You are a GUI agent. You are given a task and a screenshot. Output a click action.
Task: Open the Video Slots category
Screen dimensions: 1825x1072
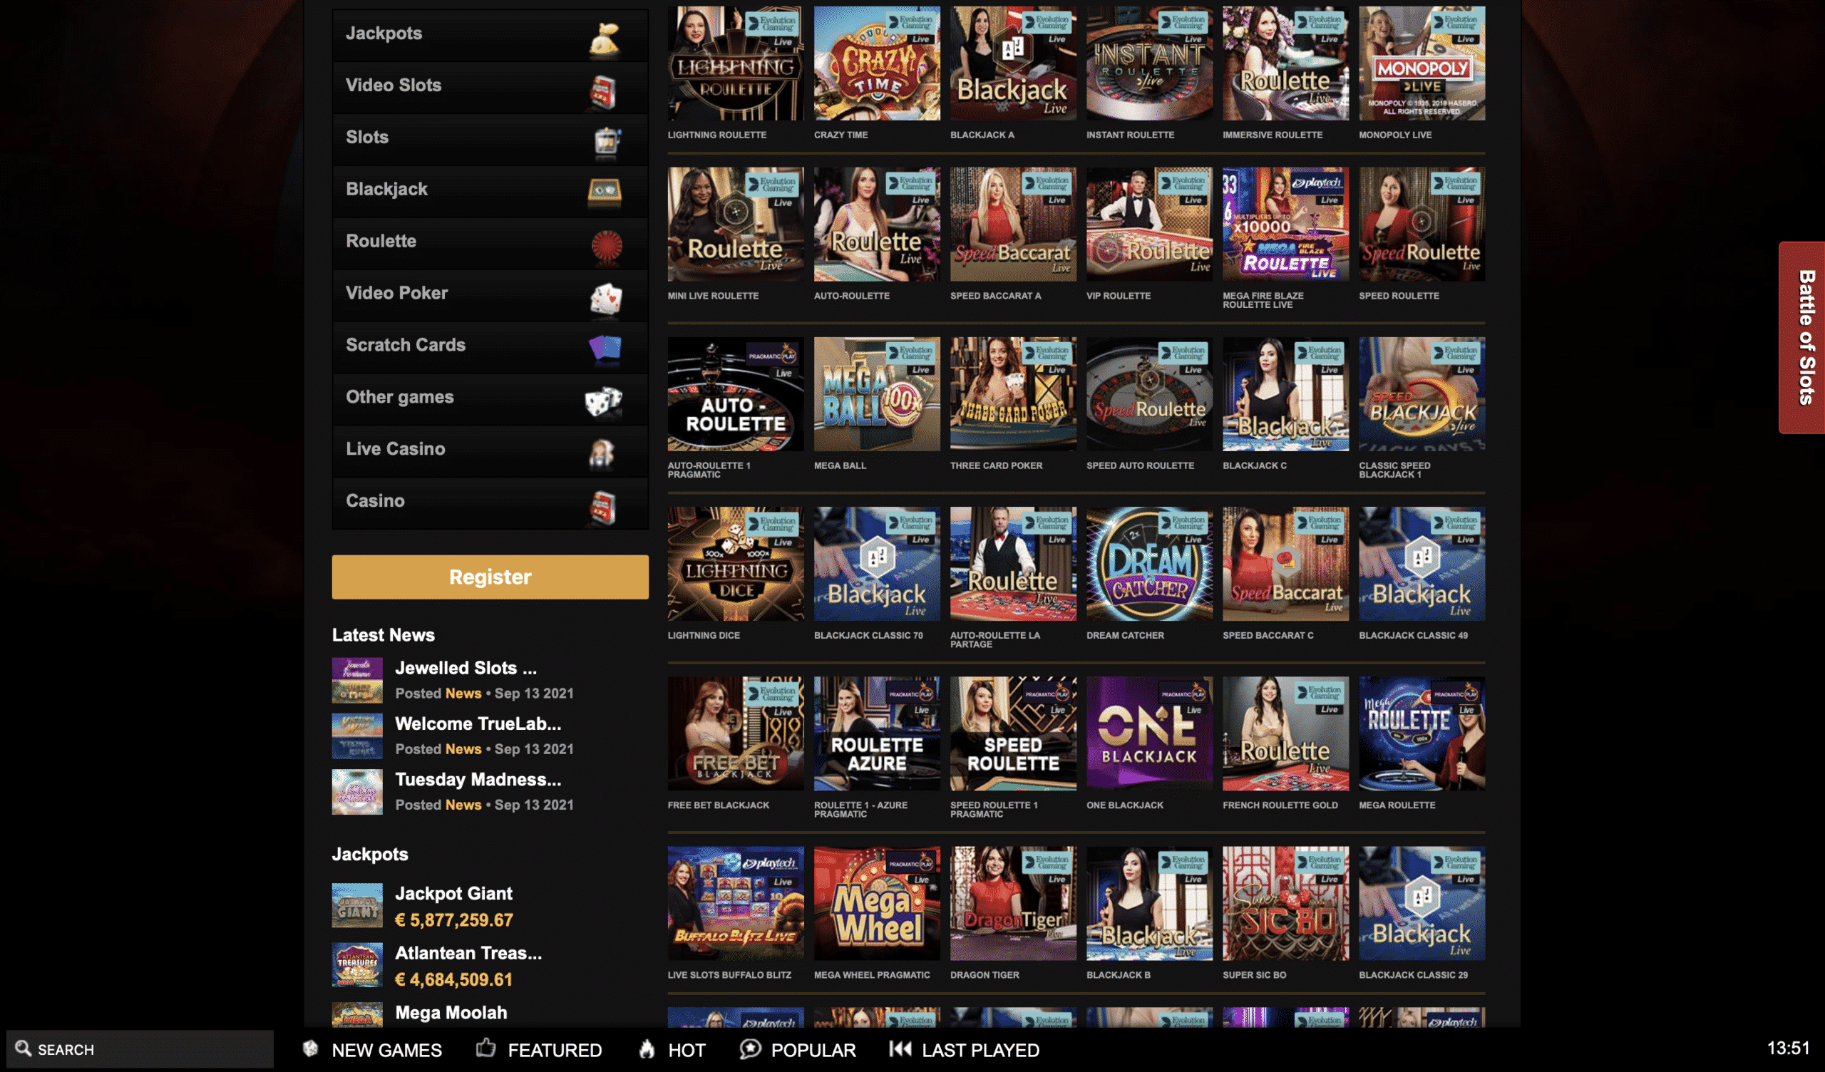point(490,87)
